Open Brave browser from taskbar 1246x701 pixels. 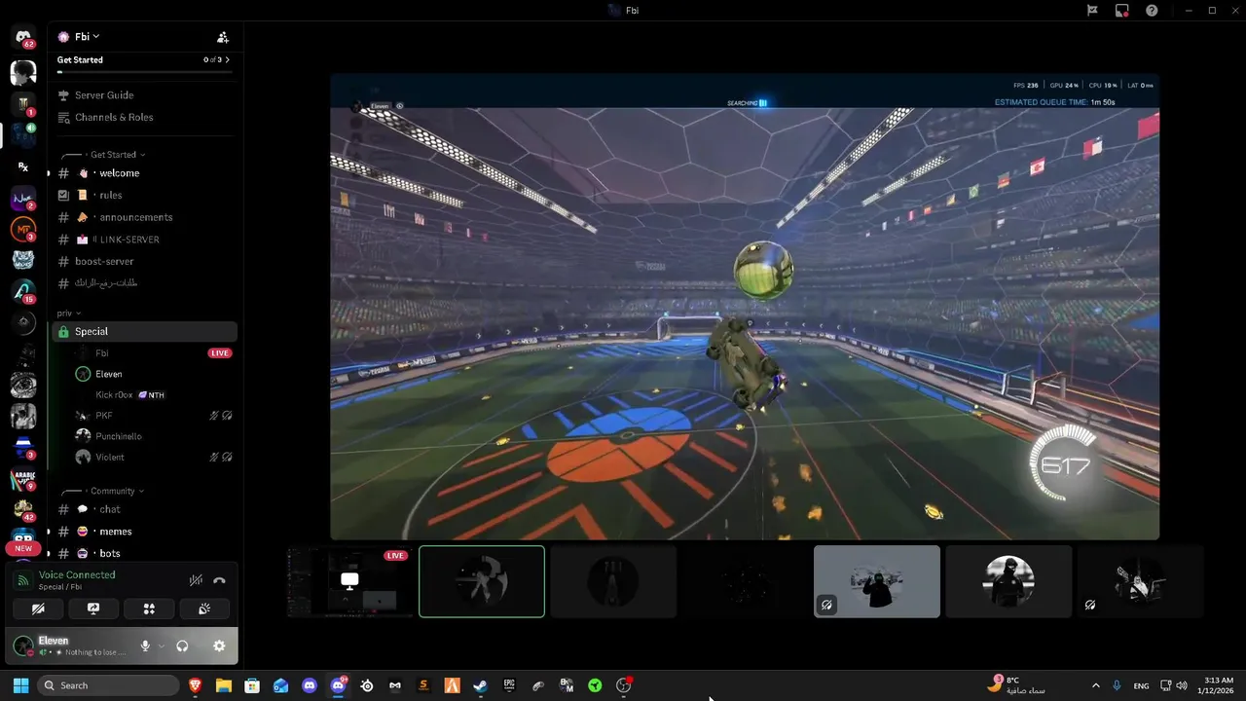click(196, 685)
